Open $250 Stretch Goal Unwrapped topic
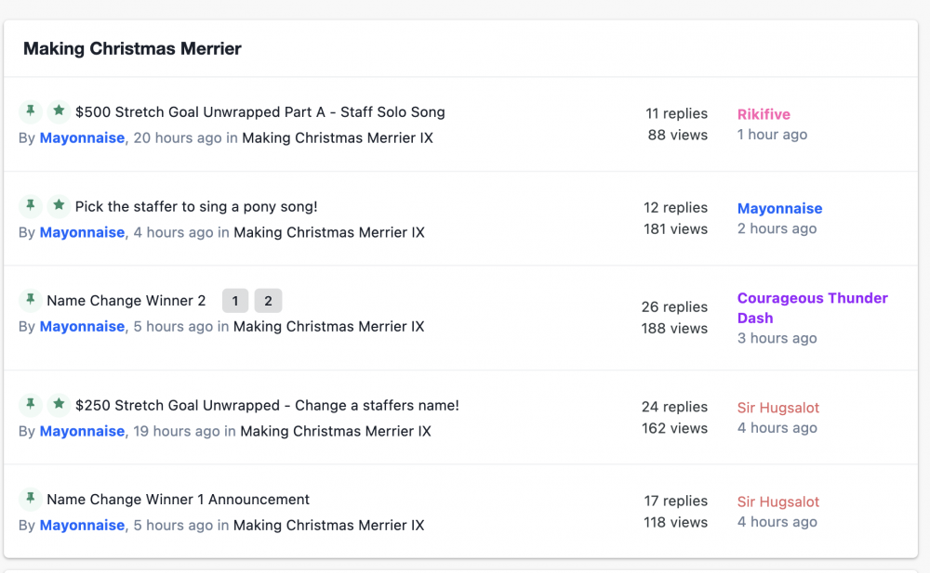930x573 pixels. coord(267,406)
